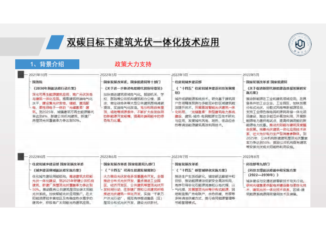
Task: Click red text 大力推动光伏发电多场景融合开发
Action: [x=129, y=176]
